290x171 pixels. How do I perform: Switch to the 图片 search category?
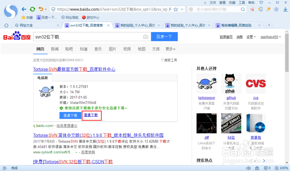[x=113, y=49]
